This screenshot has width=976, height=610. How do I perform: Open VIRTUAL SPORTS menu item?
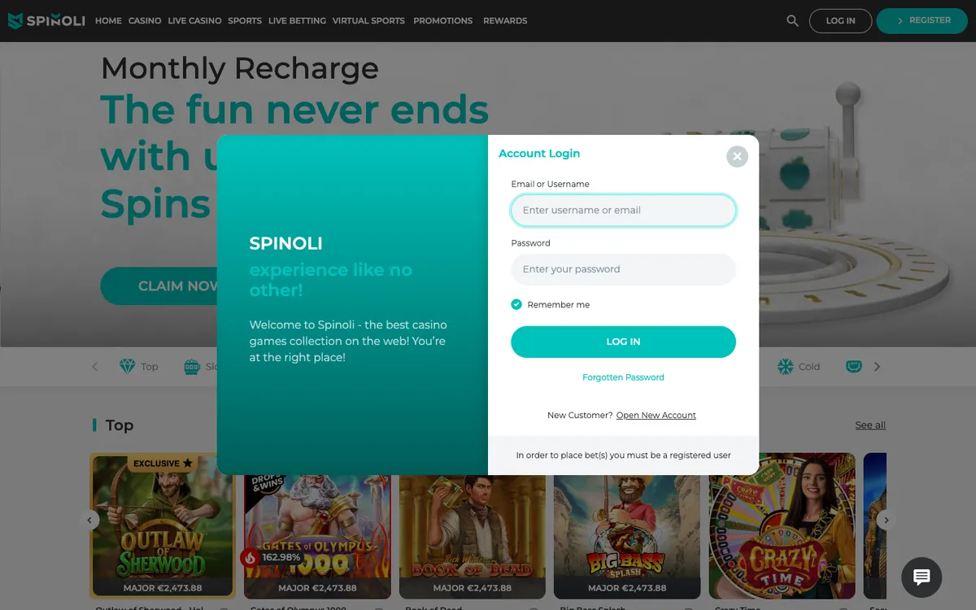[x=368, y=21]
